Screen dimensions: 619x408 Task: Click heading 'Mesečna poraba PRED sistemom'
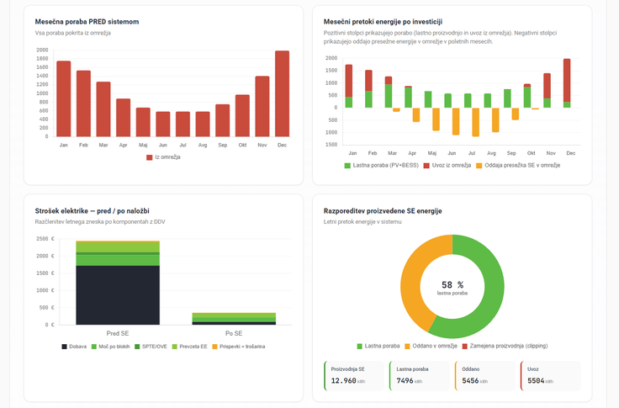pos(87,22)
